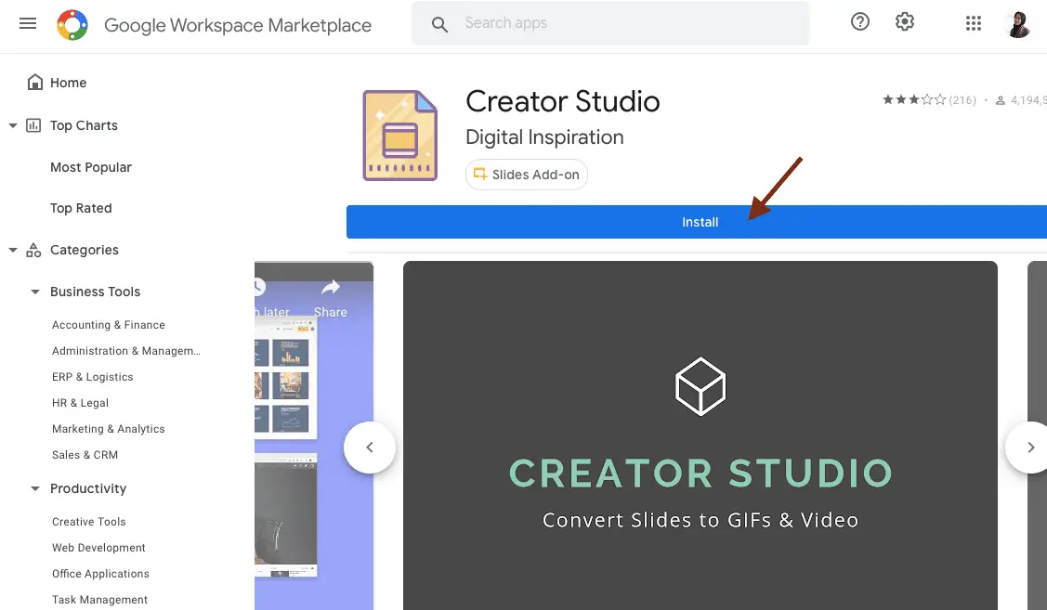Open the Help question mark icon
The height and width of the screenshot is (610, 1047).
pos(860,22)
